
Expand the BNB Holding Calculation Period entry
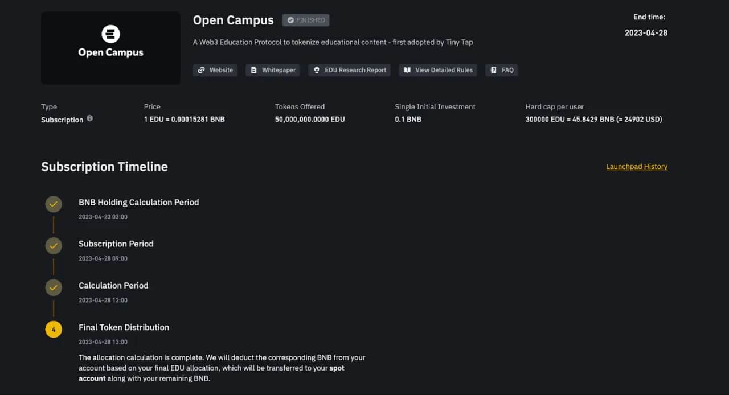(138, 202)
